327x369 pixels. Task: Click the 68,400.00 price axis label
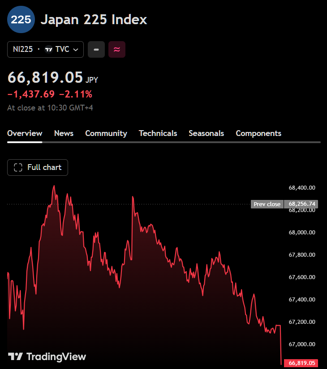[302, 188]
